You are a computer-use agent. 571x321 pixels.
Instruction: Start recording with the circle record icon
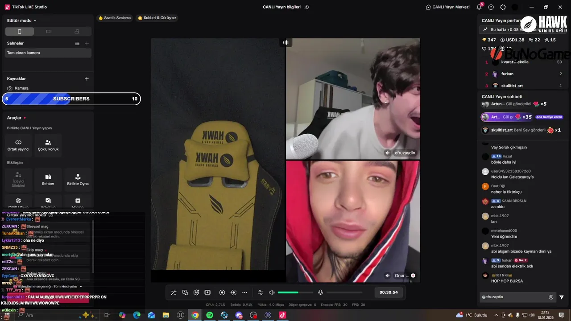[222, 292]
